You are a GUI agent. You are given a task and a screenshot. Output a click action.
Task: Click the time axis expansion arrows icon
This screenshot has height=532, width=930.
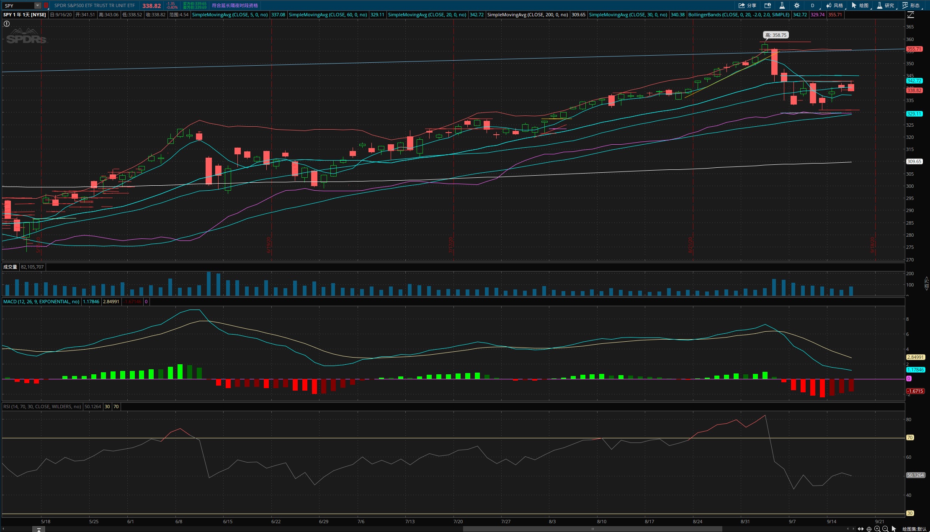861,529
